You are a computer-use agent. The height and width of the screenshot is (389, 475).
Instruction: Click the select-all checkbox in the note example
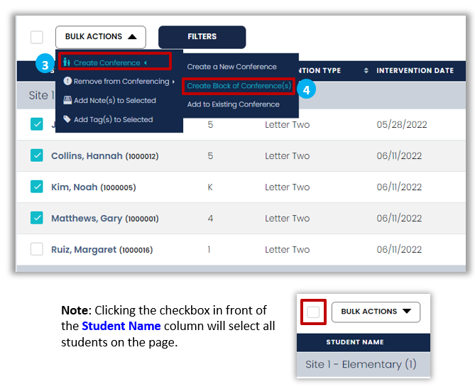click(313, 312)
